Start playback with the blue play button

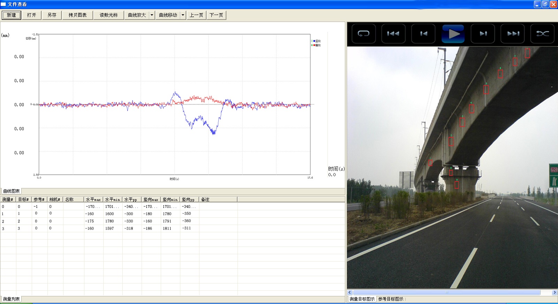point(453,34)
